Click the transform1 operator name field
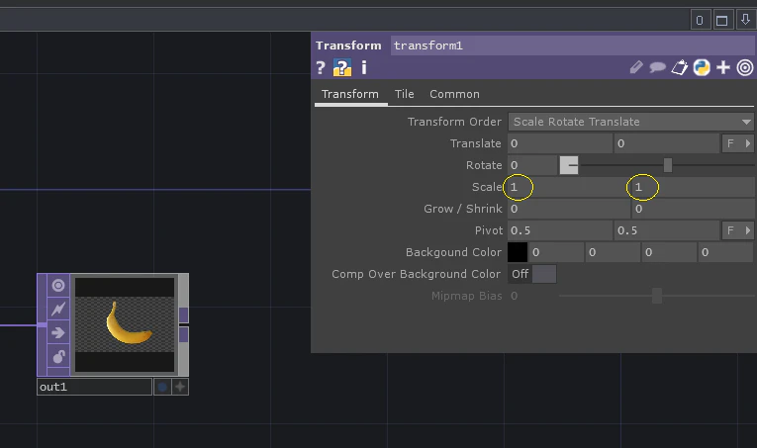 pyautogui.click(x=572, y=45)
